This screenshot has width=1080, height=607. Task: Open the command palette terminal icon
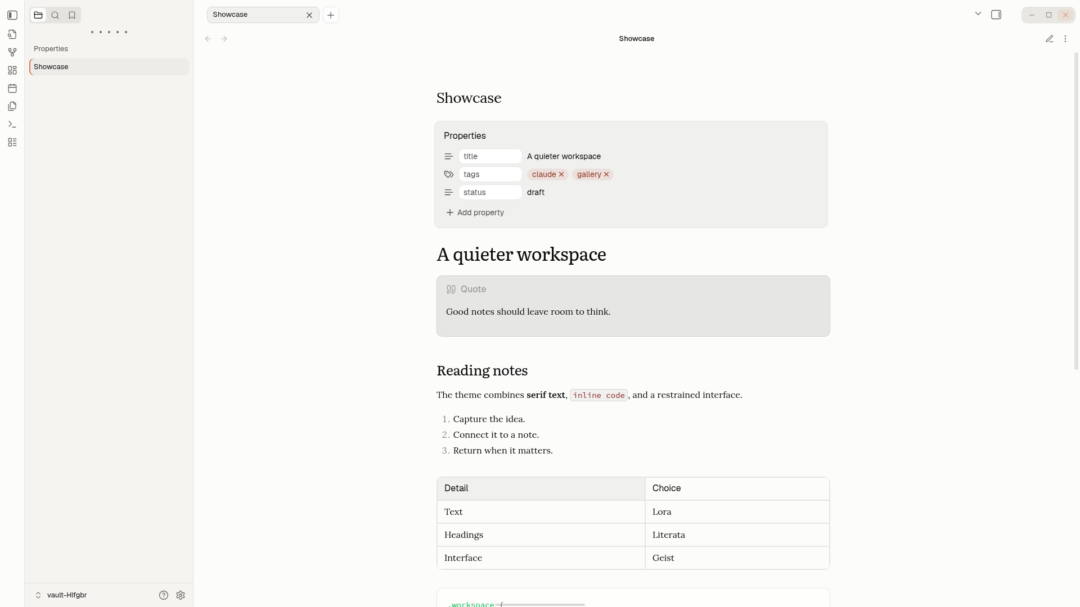[x=12, y=124]
